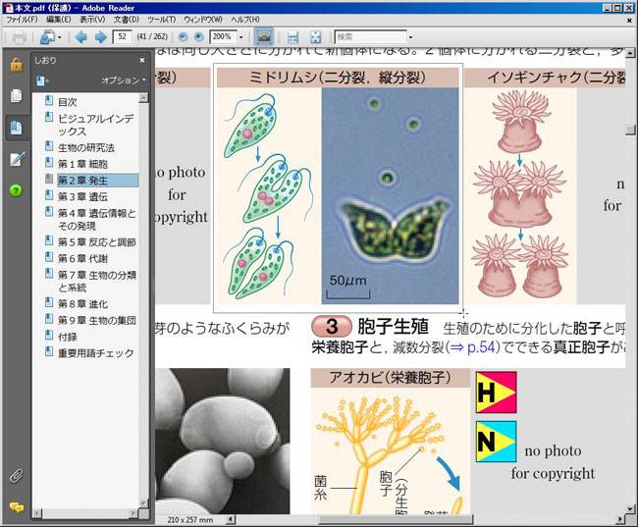The image size is (638, 527).
Task: Click the document scroll-up arrow at top right
Action: pos(630,52)
